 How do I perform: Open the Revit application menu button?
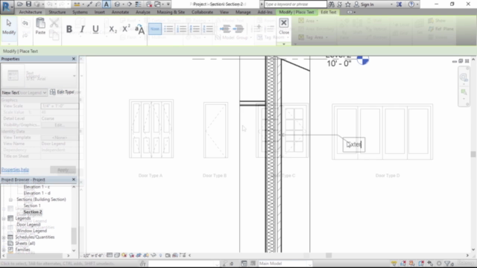pyautogui.click(x=7, y=7)
